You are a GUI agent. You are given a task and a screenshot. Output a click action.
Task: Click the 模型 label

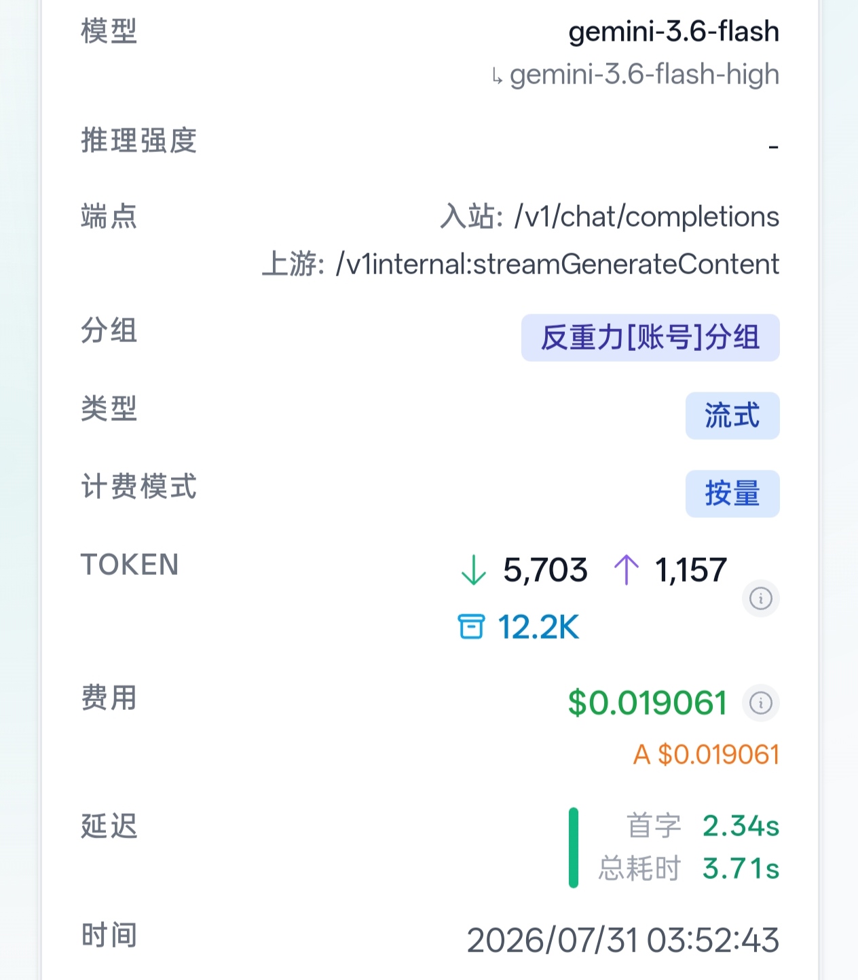click(109, 31)
